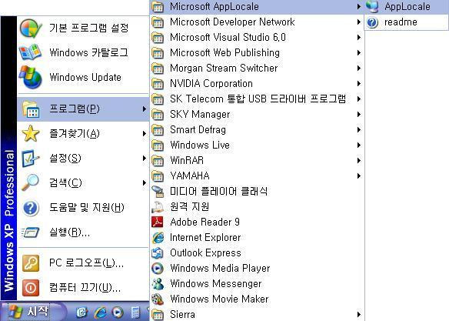This screenshot has height=321, width=449.
Task: Click the show desktop quick launch icon
Action: click(x=82, y=312)
